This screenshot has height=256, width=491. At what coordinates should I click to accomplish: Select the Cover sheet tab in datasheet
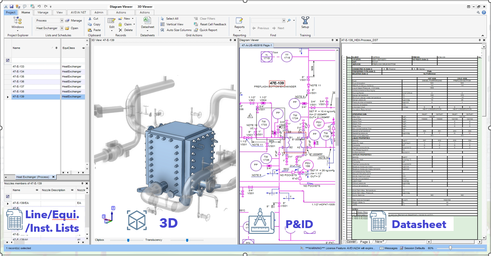351,242
